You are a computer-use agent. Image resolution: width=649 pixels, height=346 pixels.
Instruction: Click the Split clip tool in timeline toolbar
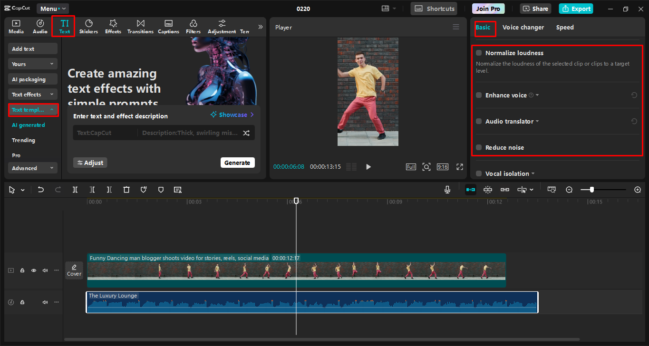pyautogui.click(x=75, y=190)
